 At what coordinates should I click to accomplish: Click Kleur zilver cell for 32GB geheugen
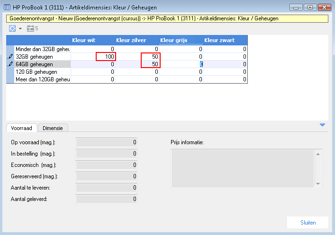pos(137,57)
